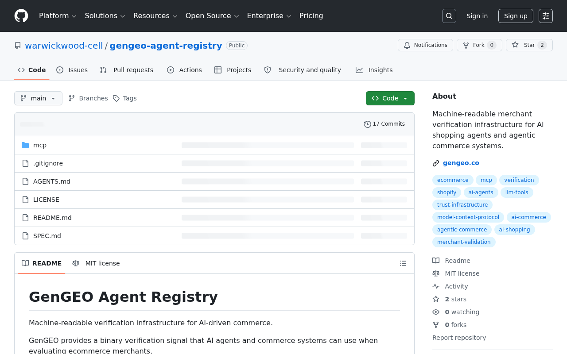Open the mcp folder name

(40, 145)
